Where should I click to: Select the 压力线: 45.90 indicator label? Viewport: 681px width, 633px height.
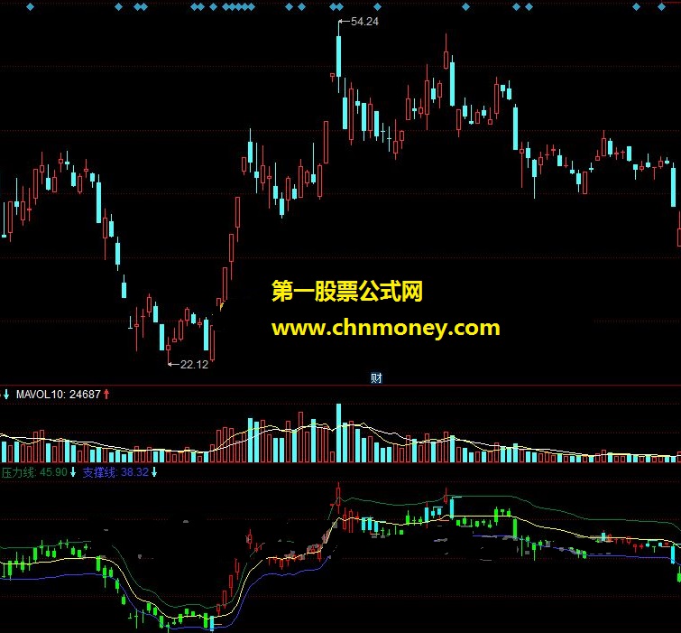34,472
